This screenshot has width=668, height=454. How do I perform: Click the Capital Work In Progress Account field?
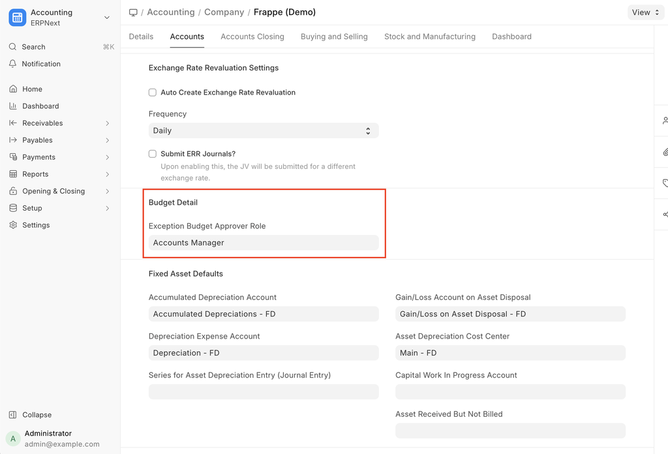coord(510,391)
